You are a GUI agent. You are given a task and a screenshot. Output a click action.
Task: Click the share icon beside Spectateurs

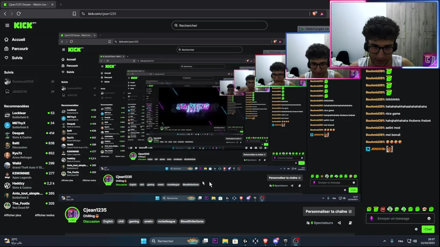coord(339,223)
